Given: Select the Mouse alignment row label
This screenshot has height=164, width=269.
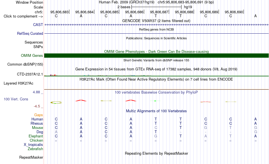Looking at the screenshot, I should pyautogui.click(x=37, y=128).
